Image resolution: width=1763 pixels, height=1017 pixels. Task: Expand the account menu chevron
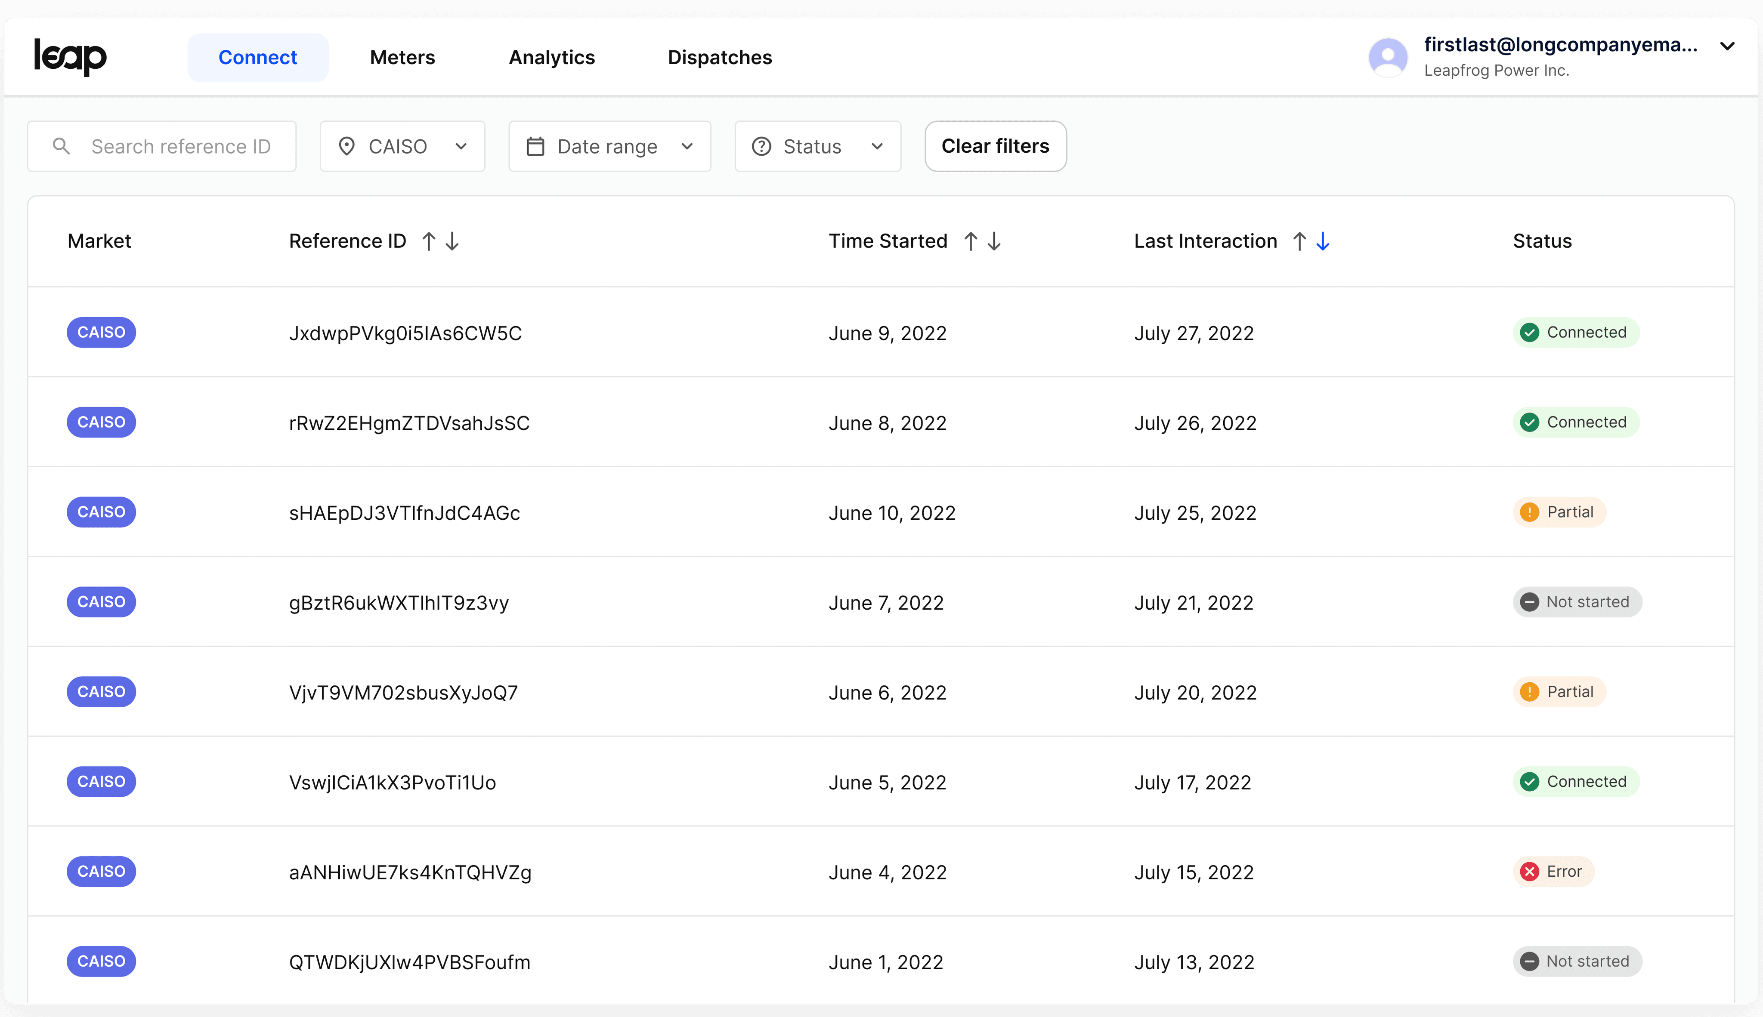click(1727, 46)
